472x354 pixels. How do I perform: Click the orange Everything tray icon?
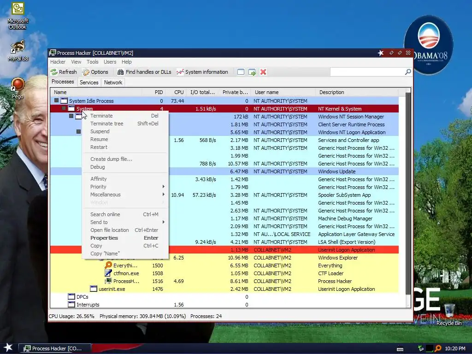click(438, 348)
